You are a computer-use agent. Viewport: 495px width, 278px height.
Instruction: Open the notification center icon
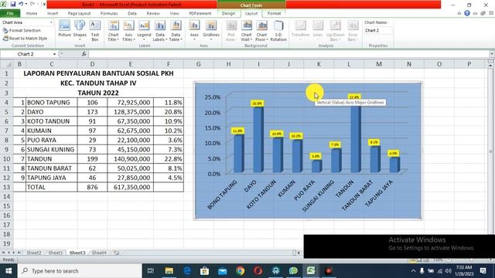[x=483, y=271]
